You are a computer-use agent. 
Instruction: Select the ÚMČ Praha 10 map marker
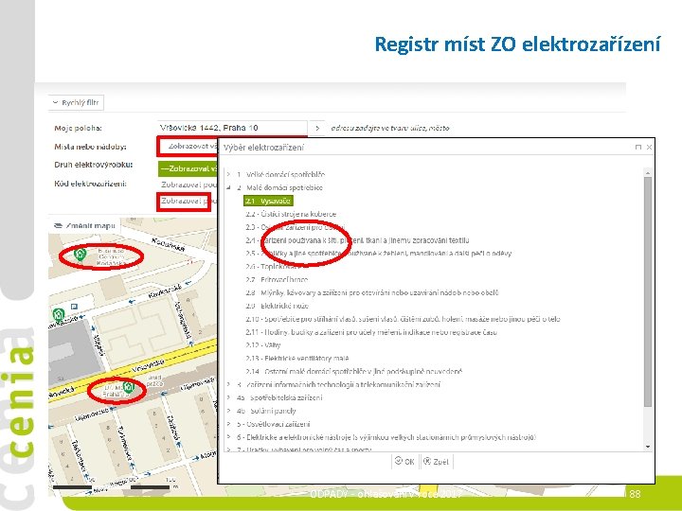[x=128, y=387]
